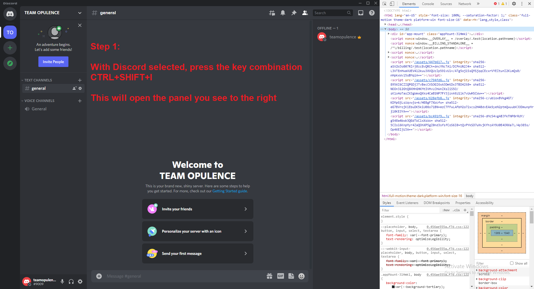This screenshot has width=534, height=289.
Task: Toggle the Show all checkbox
Action: coord(512,263)
